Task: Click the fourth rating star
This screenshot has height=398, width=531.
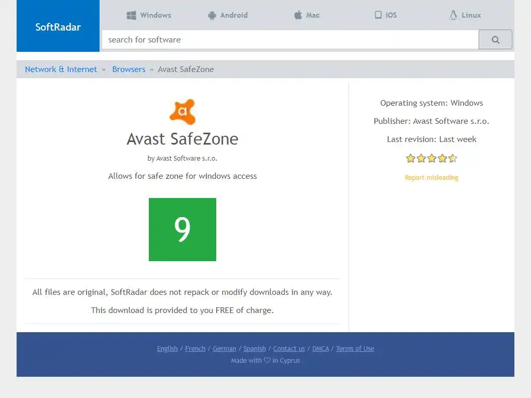Action: point(442,159)
